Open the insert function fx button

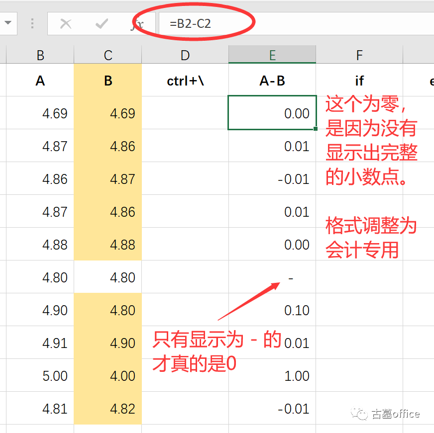pyautogui.click(x=137, y=24)
